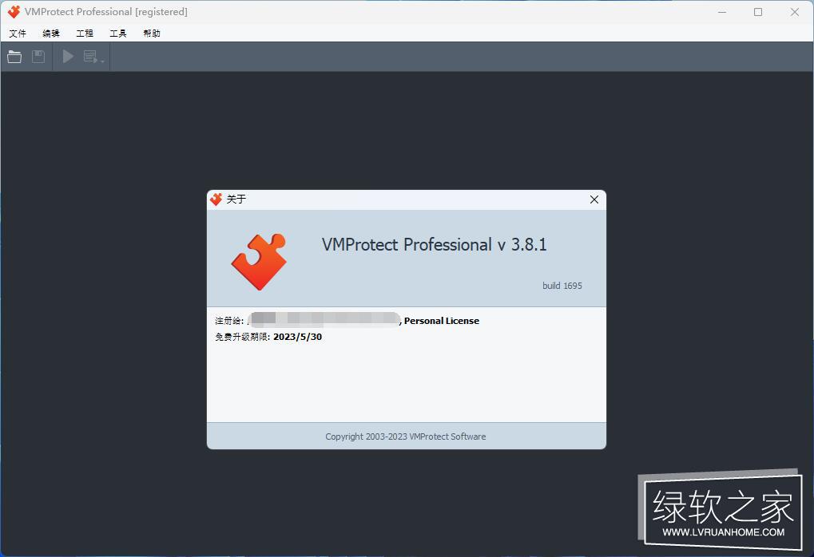Click the VMProtect puzzle icon in title bar
This screenshot has width=814, height=557.
tap(14, 12)
